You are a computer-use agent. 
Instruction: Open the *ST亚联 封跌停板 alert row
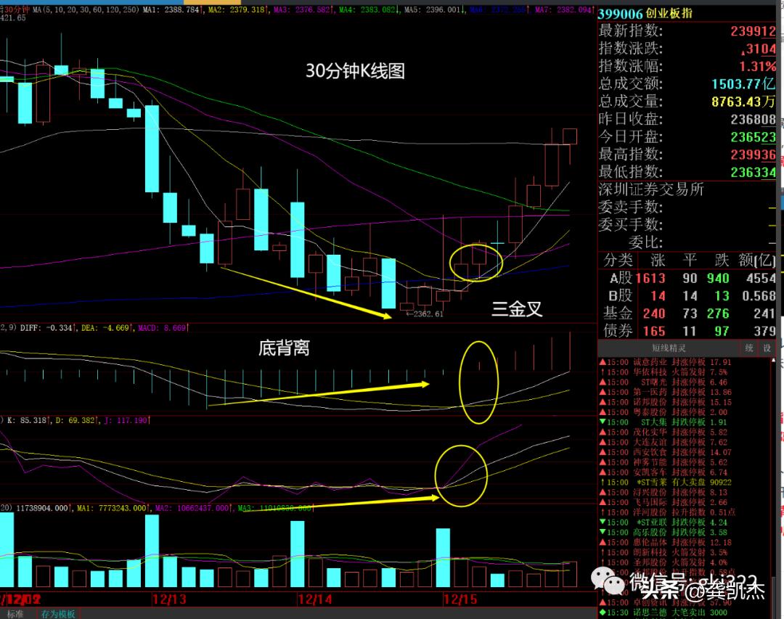664,522
